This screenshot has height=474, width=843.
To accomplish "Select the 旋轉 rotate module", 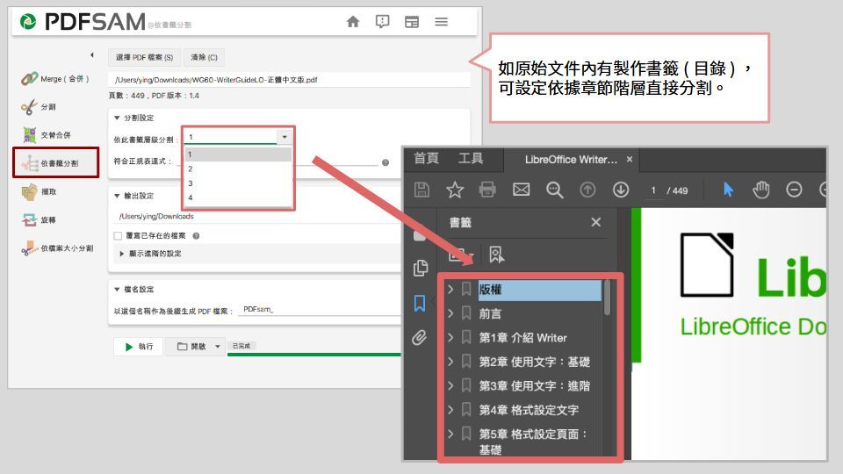I will click(39, 219).
